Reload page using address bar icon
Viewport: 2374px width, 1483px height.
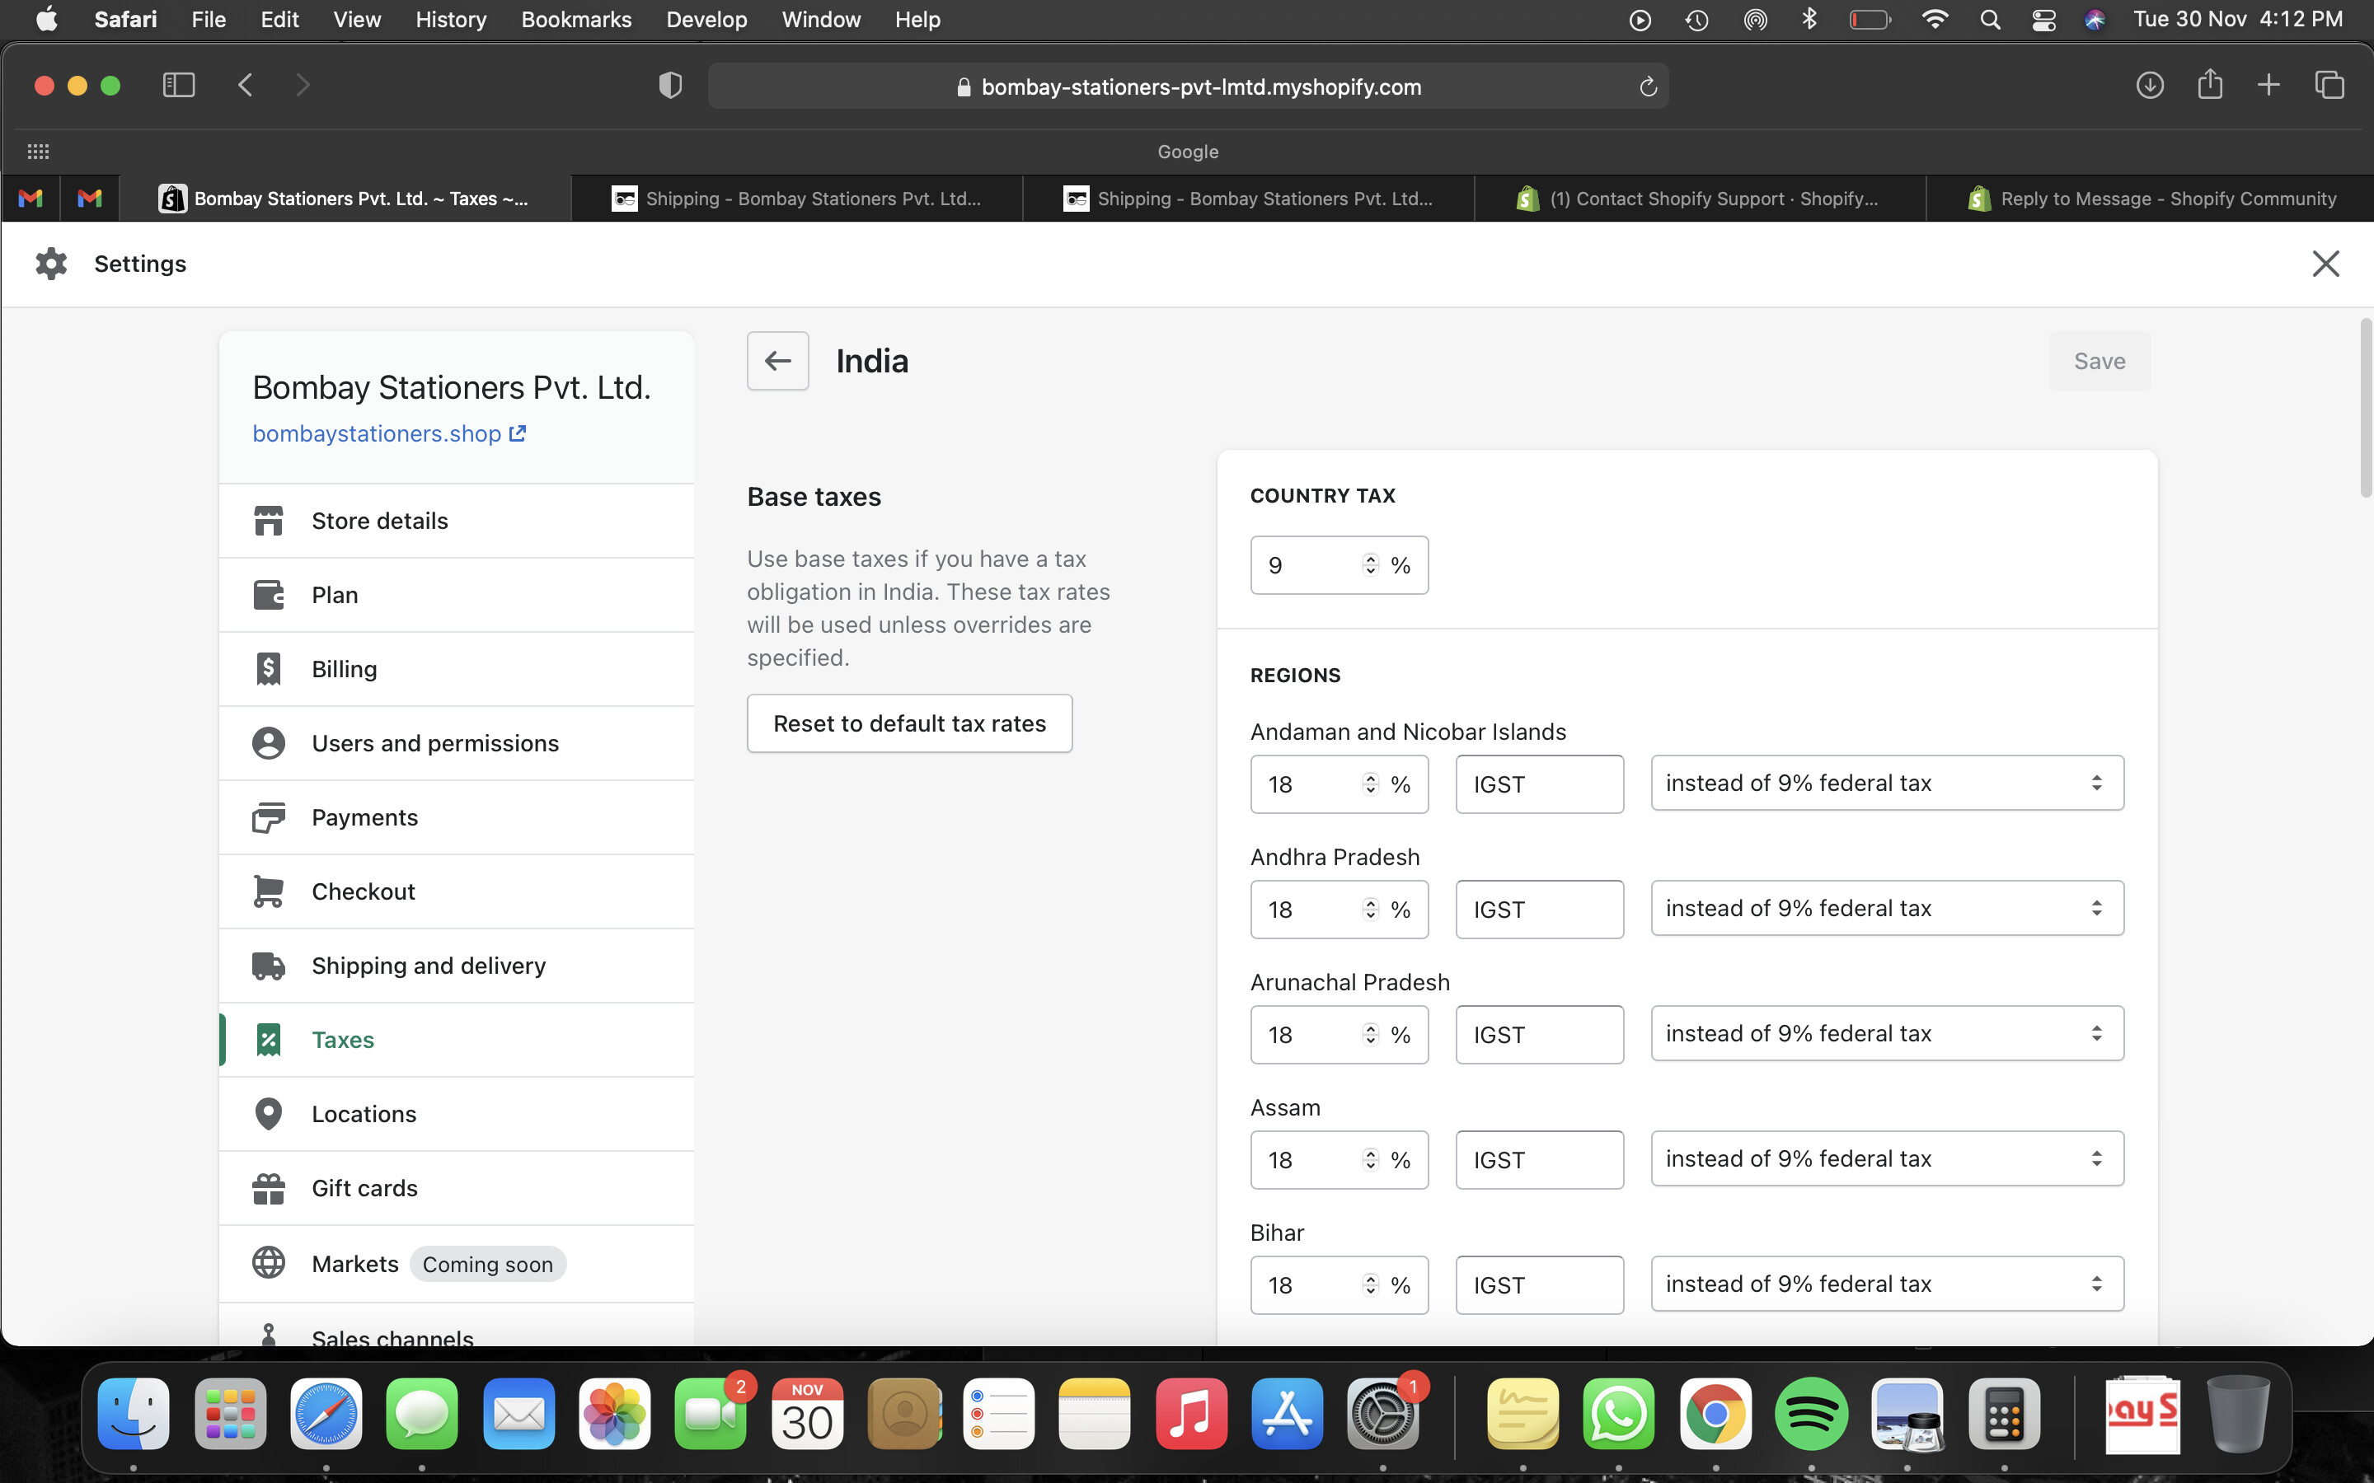[1648, 87]
